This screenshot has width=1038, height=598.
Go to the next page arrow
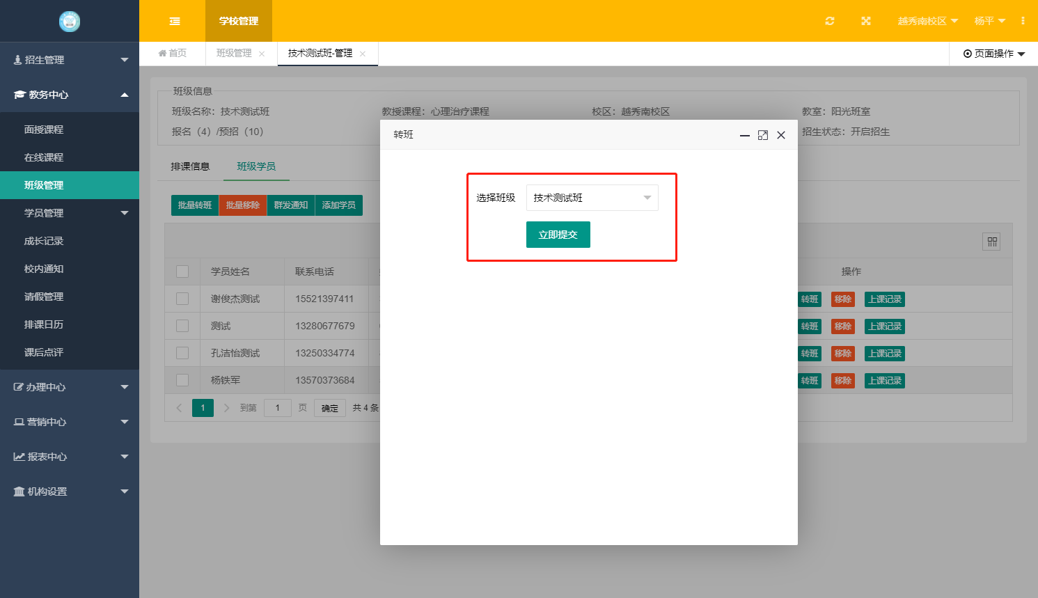tap(226, 408)
